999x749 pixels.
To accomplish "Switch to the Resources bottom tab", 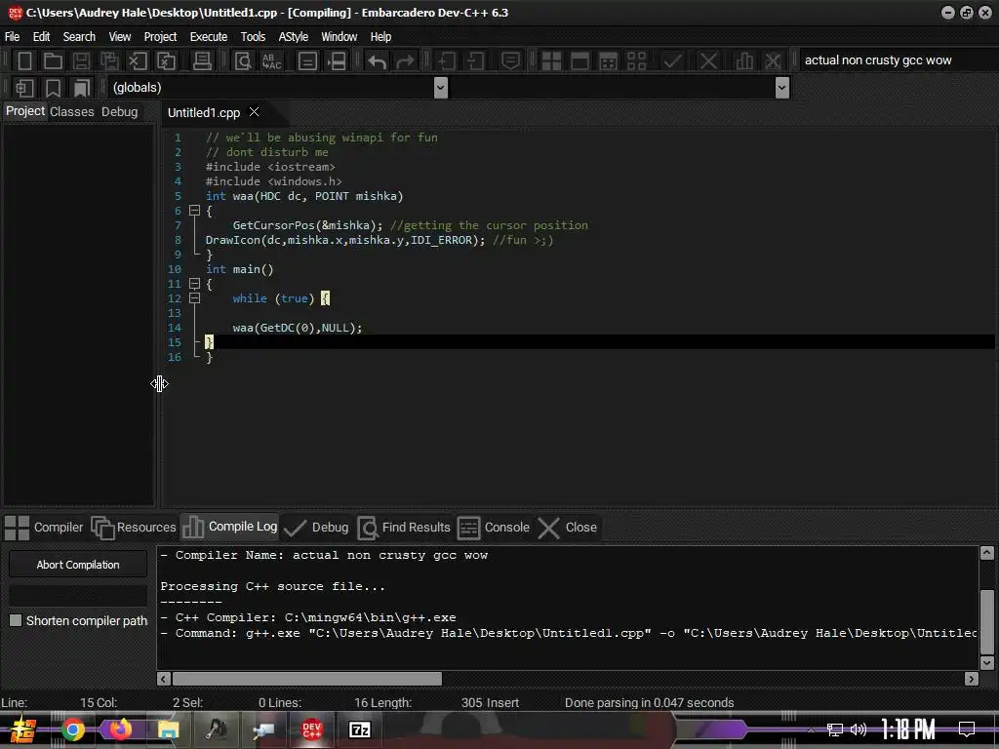I will [134, 528].
